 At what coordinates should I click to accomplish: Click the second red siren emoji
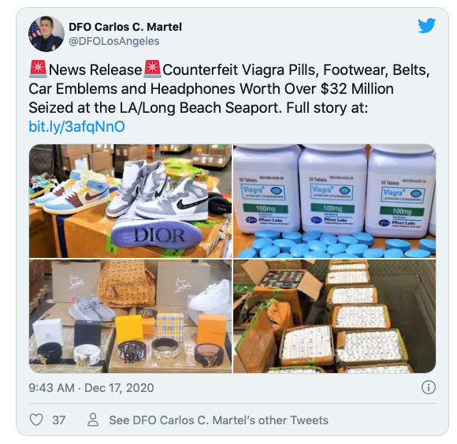152,69
